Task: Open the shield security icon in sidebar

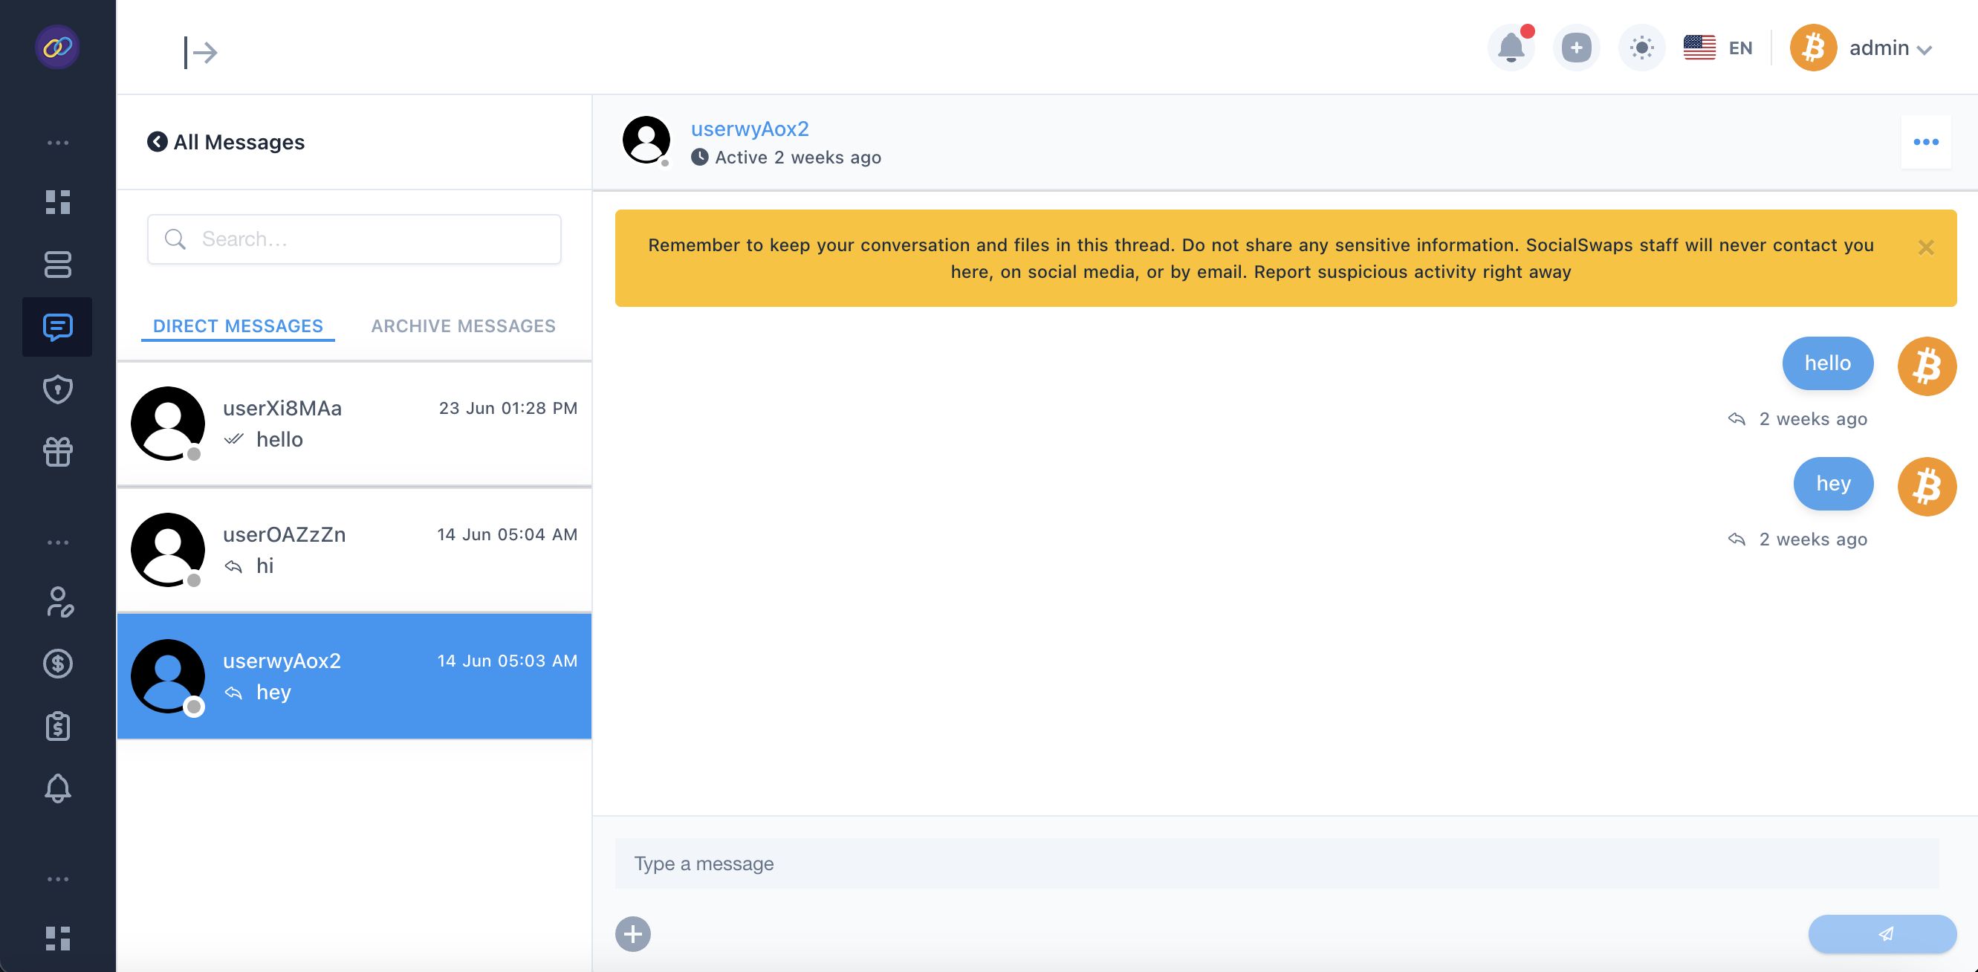Action: click(58, 389)
